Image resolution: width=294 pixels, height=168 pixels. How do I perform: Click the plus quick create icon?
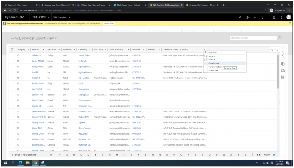[255, 17]
